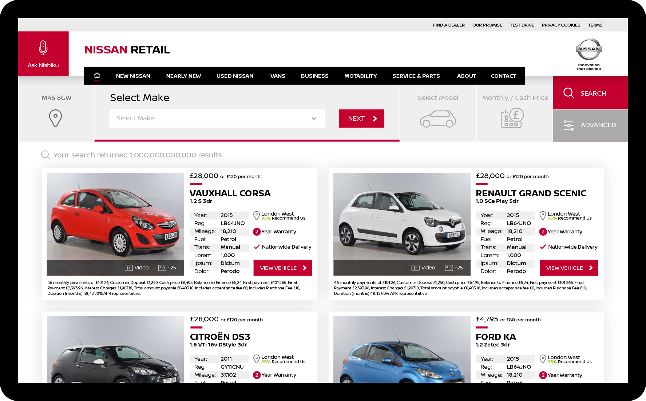This screenshot has height=401, width=646.
Task: Open the Monthly / Cash Price calculator icon
Action: point(512,118)
